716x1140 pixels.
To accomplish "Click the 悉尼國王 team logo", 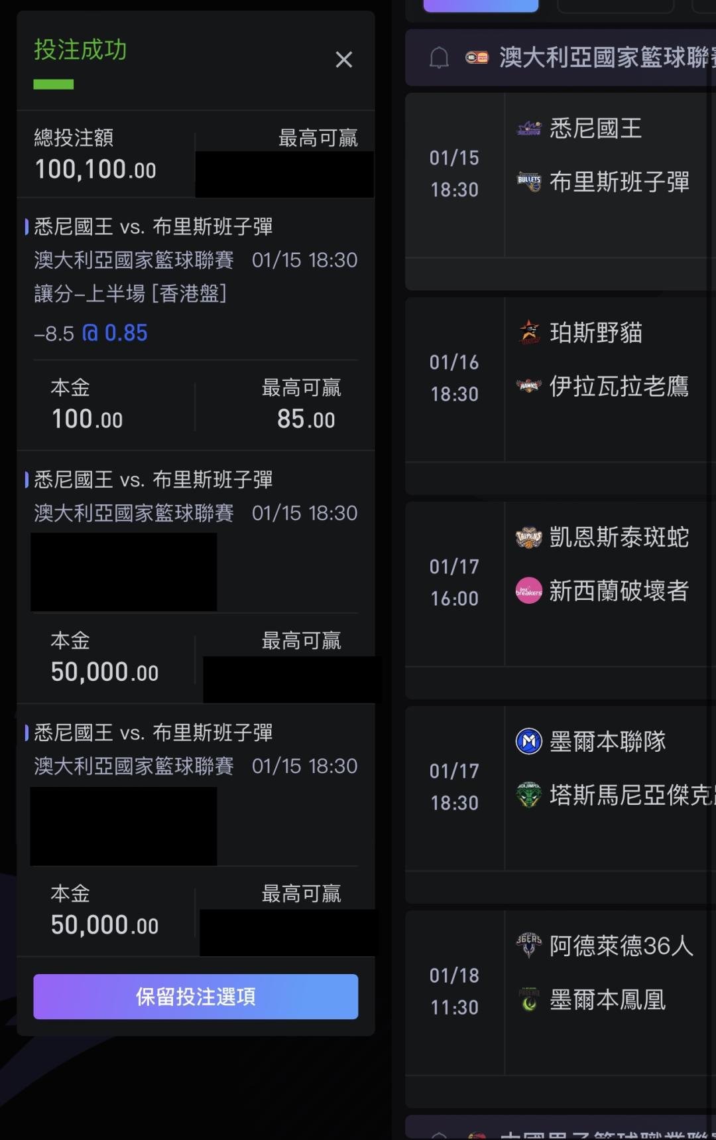I will click(x=528, y=128).
